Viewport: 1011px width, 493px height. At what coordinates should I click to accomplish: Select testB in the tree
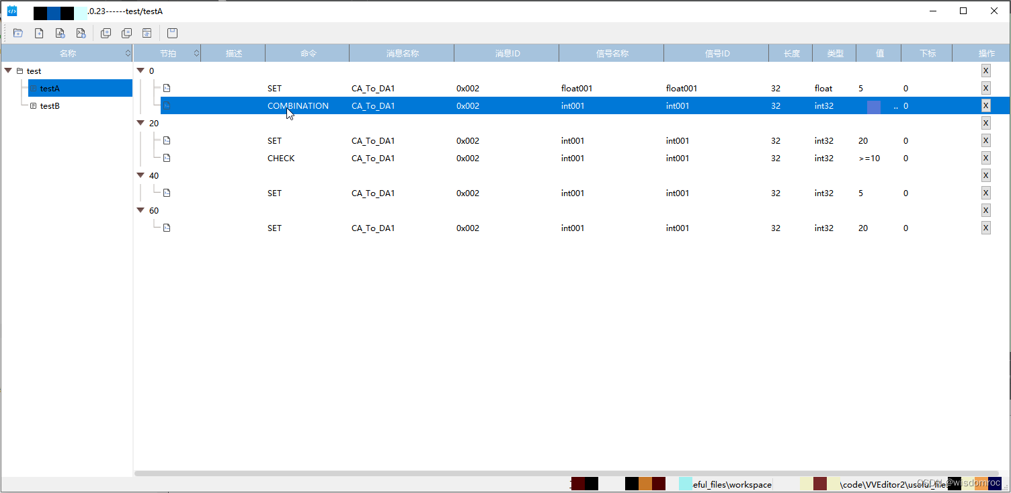tap(50, 105)
